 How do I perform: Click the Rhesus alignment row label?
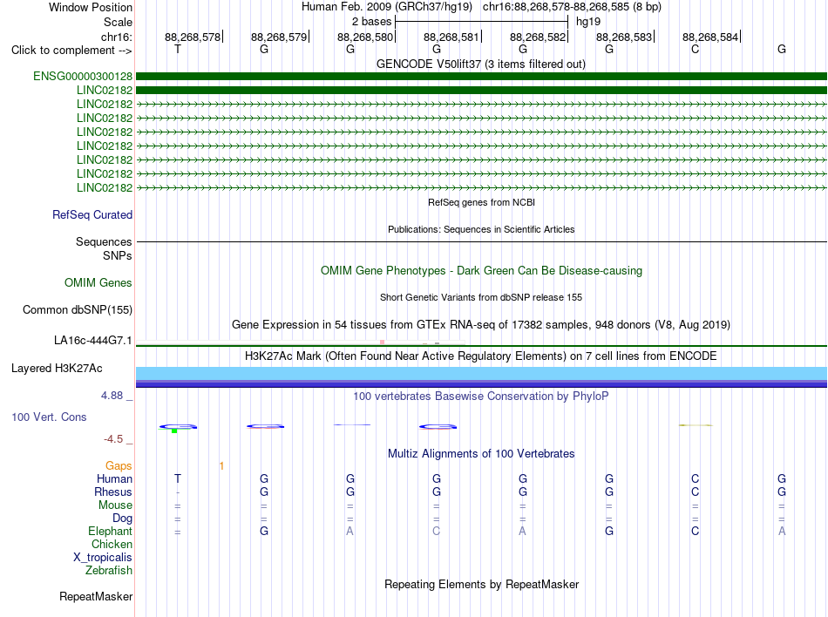click(113, 492)
